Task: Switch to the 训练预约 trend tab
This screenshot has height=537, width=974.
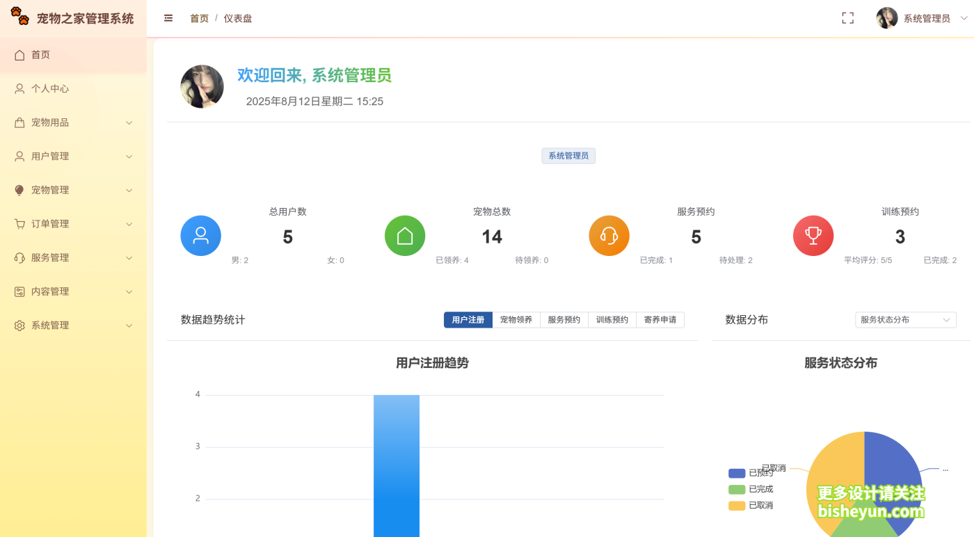Action: pos(612,320)
